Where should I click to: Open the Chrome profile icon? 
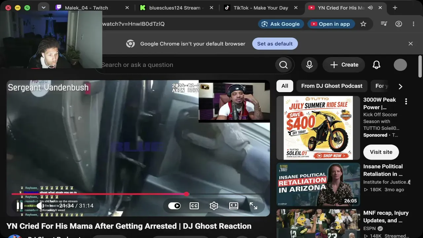[x=399, y=24]
